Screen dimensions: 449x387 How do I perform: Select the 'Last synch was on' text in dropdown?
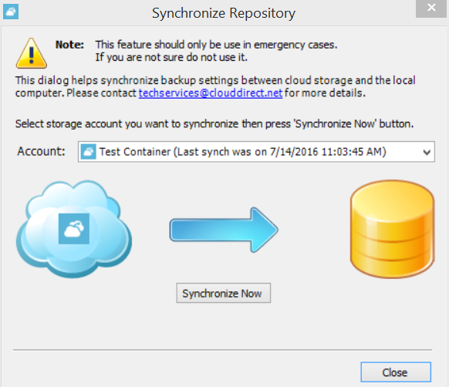coord(221,152)
